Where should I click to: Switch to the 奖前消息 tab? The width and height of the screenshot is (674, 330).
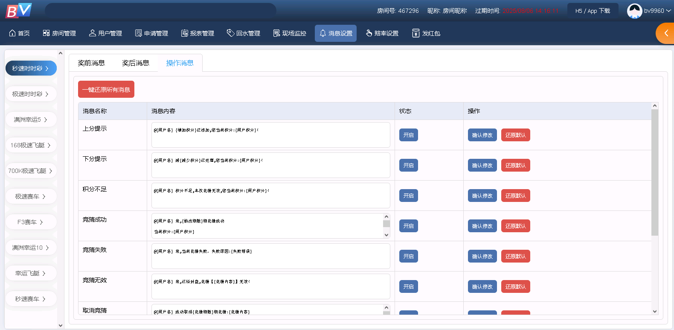pos(91,63)
